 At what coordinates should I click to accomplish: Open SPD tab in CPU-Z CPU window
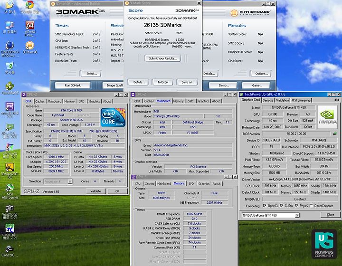point(82,101)
